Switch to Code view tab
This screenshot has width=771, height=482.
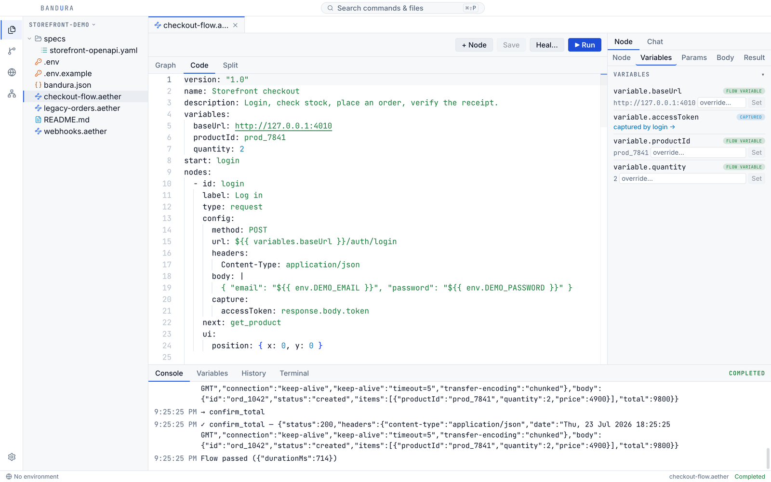[x=199, y=65]
